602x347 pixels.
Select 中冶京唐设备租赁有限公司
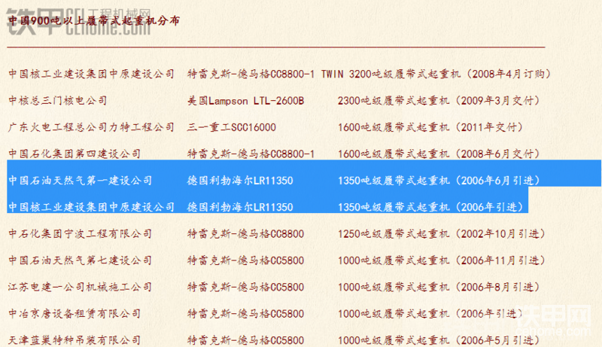click(74, 314)
